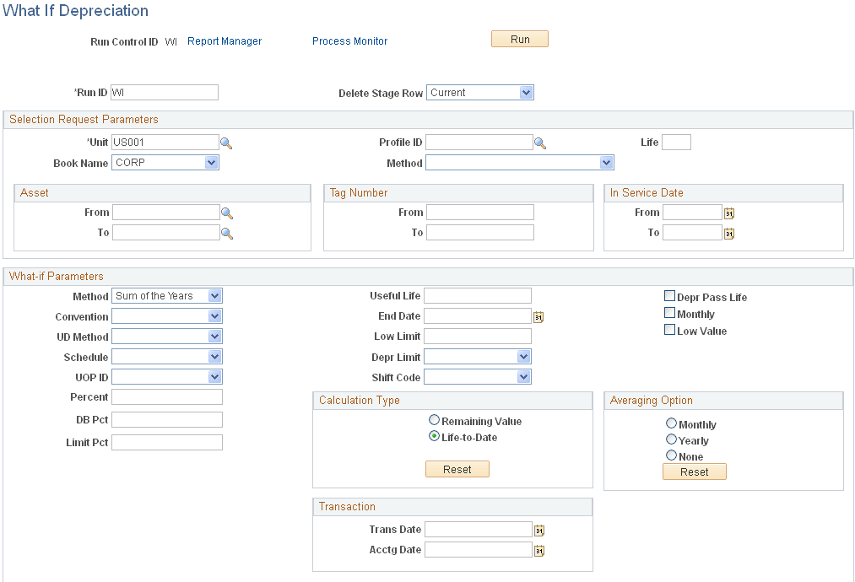Open the Unit lookup magnifier
The image size is (855, 582).
pyautogui.click(x=226, y=142)
